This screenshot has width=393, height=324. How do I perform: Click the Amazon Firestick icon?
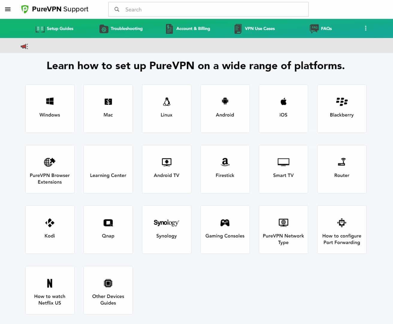click(225, 162)
